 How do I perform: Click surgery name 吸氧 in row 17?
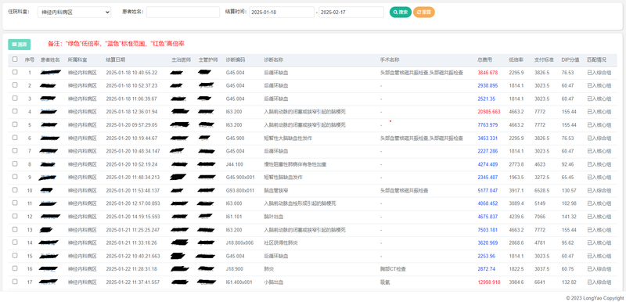coord(385,282)
